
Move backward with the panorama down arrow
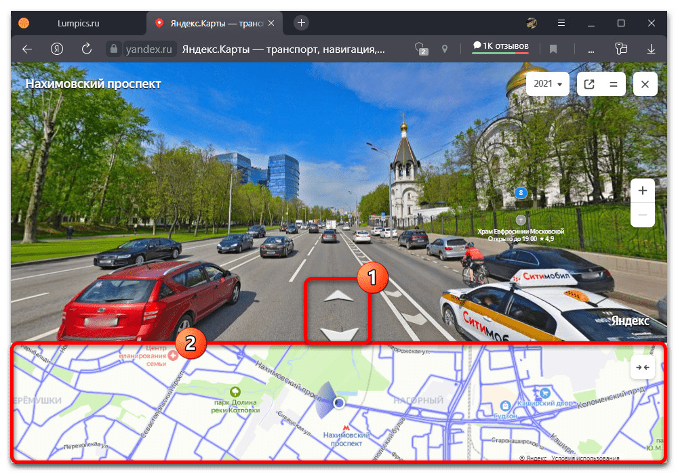pyautogui.click(x=338, y=332)
